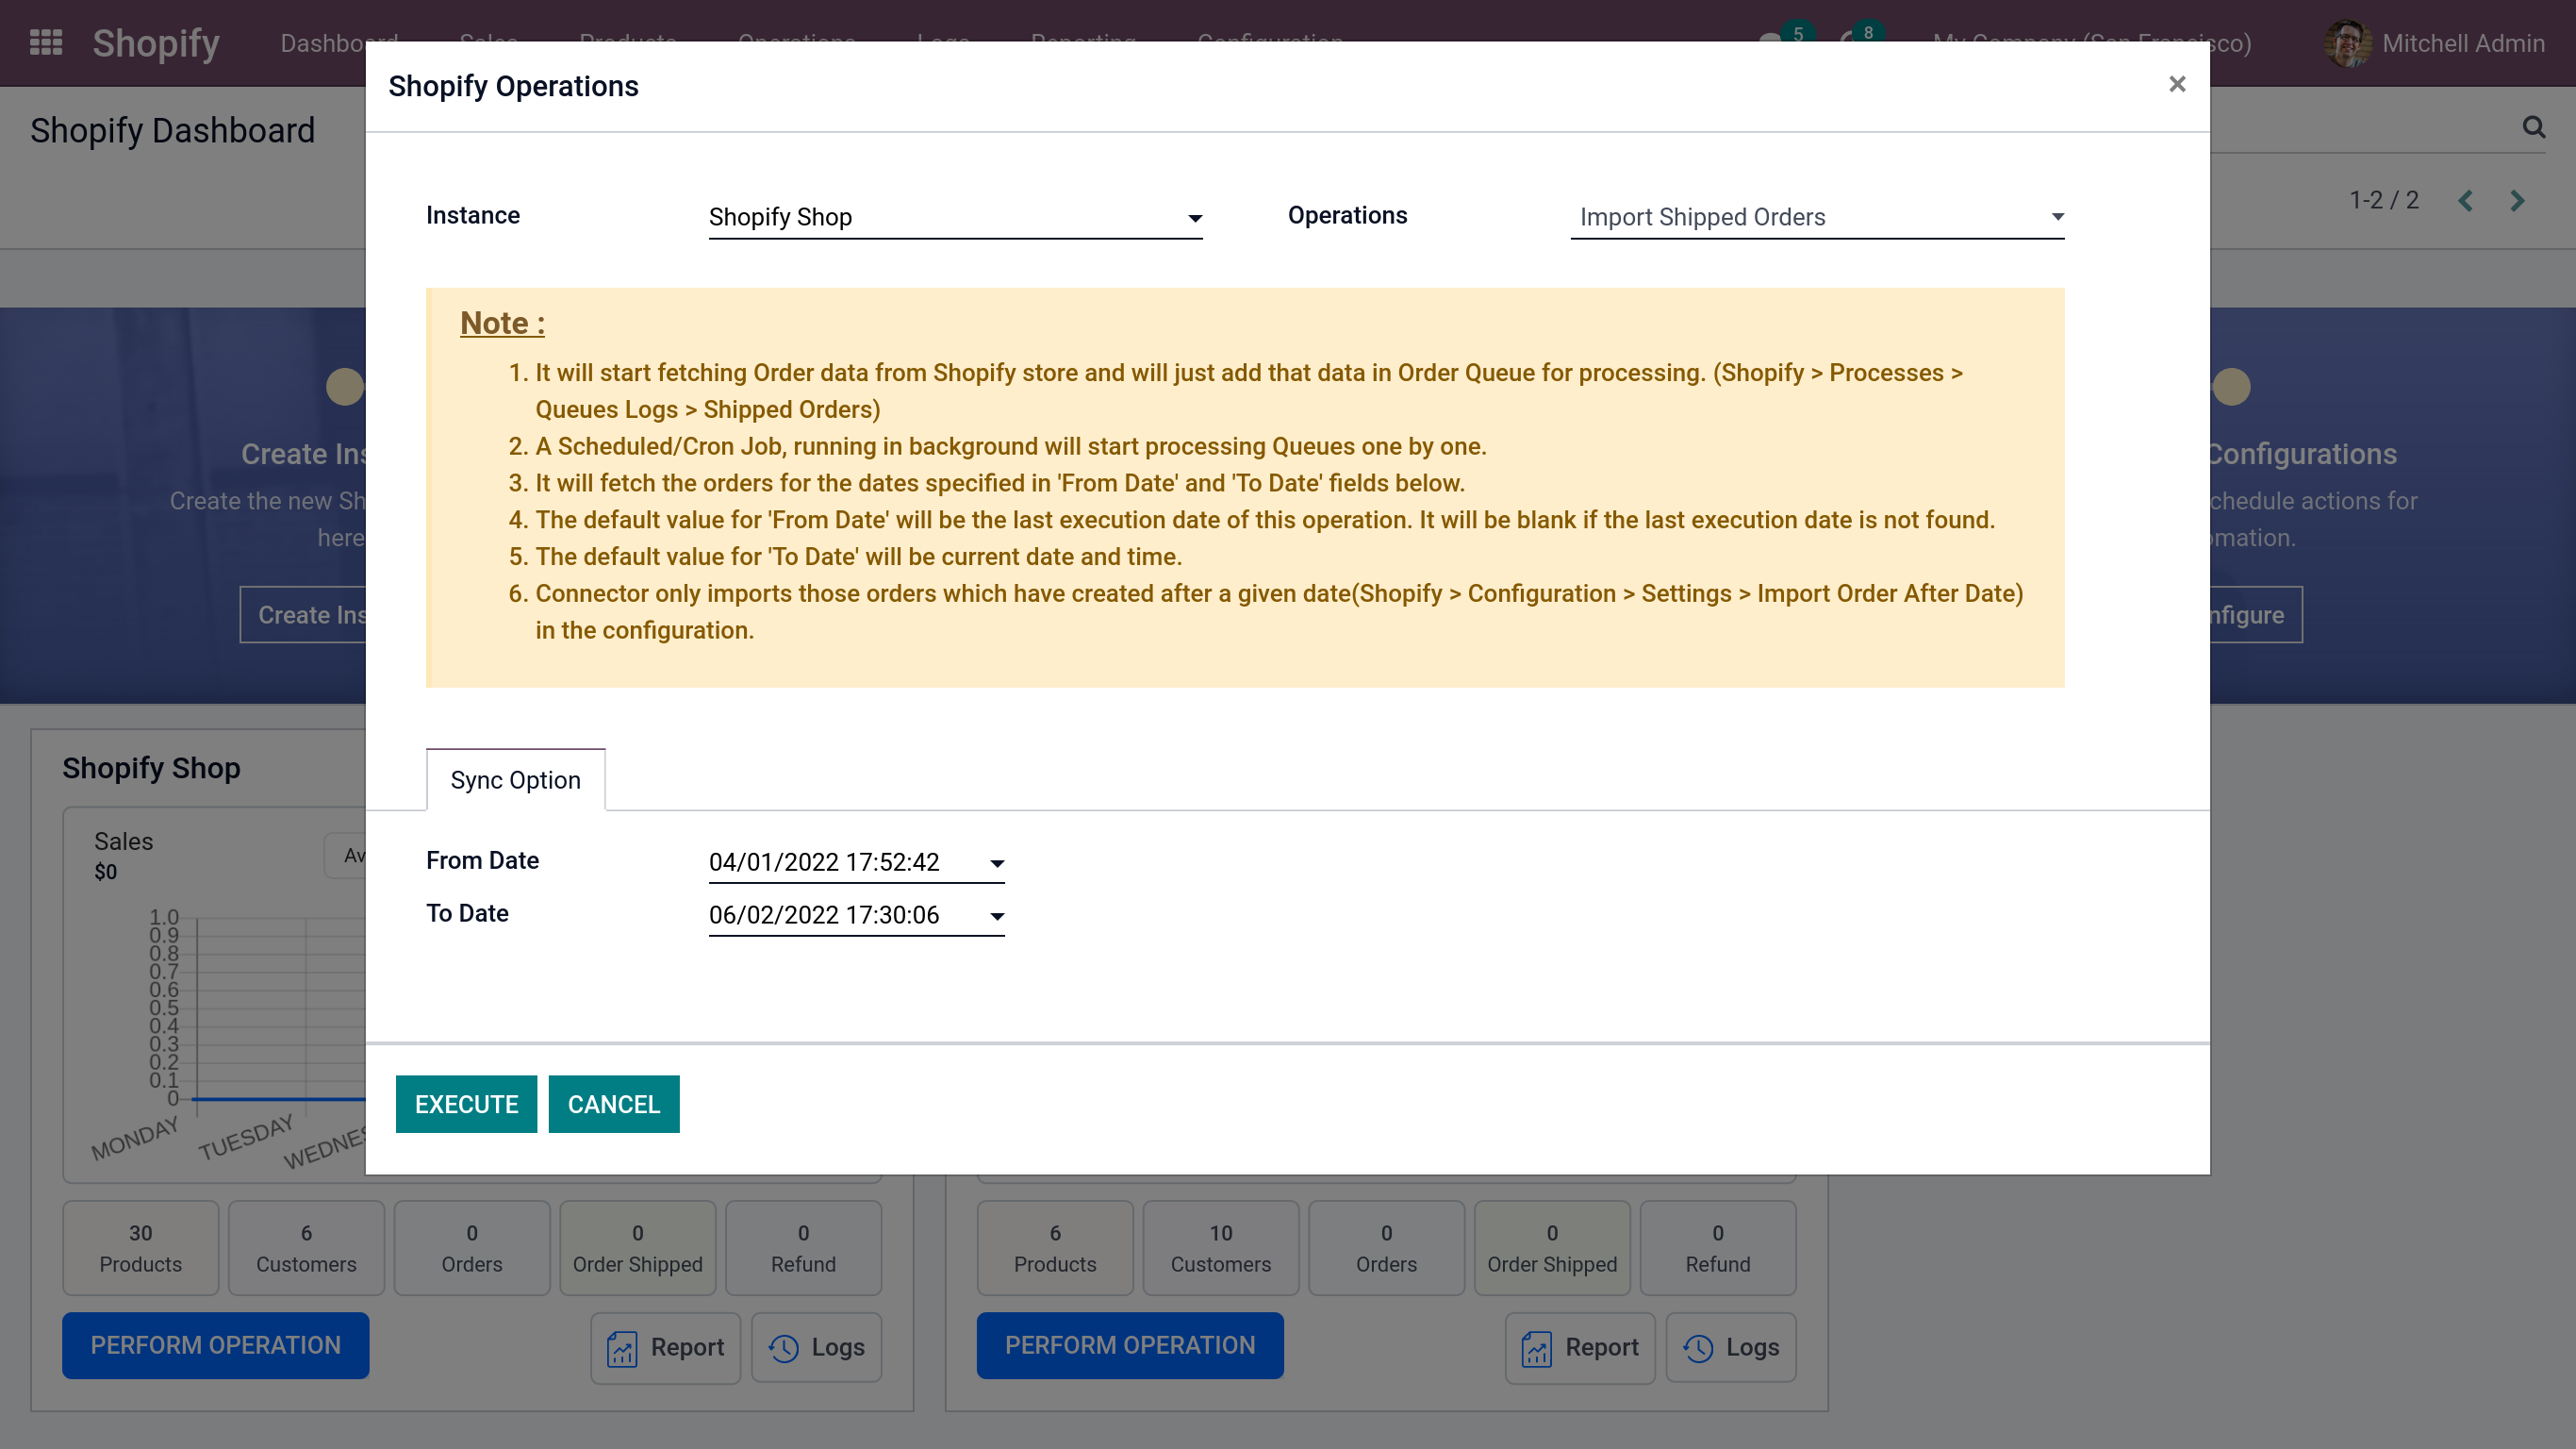Click Report chart icon in first card
The height and width of the screenshot is (1449, 2576).
(x=622, y=1349)
